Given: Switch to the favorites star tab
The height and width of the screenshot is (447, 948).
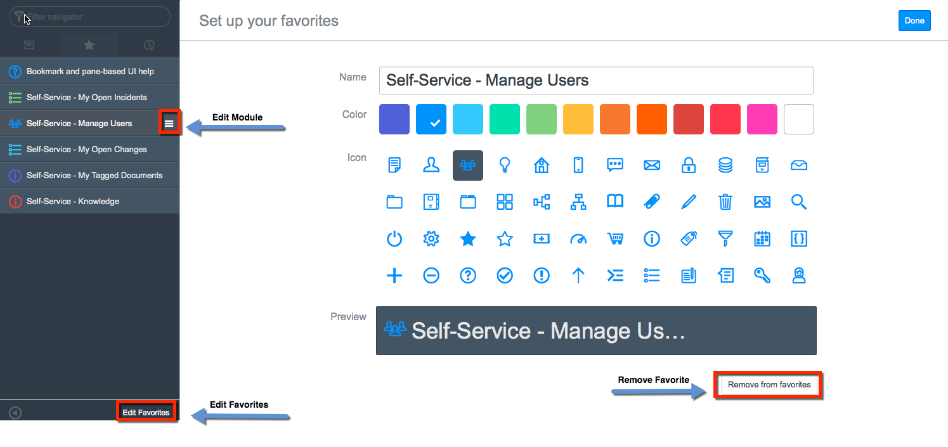Looking at the screenshot, I should [x=89, y=45].
